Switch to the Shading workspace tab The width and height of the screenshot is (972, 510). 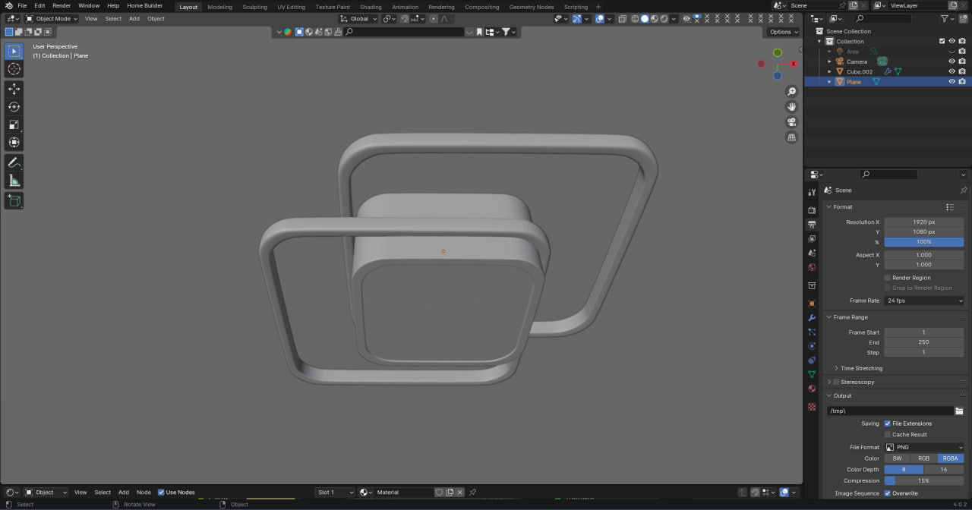371,7
